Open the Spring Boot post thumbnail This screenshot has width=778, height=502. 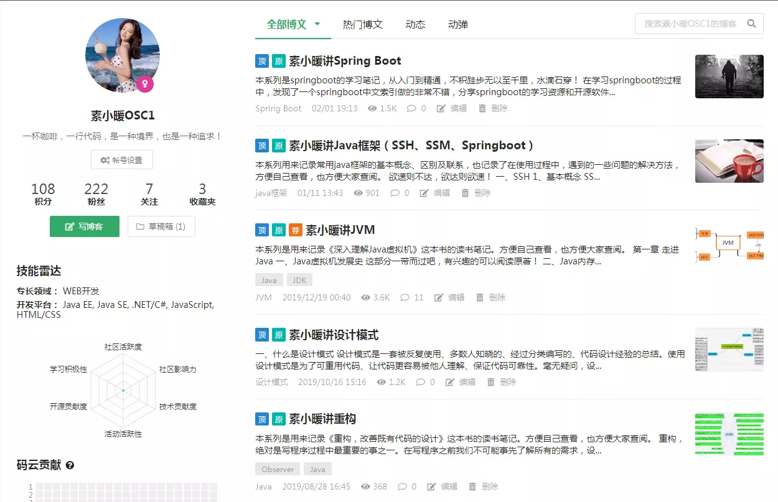(729, 77)
